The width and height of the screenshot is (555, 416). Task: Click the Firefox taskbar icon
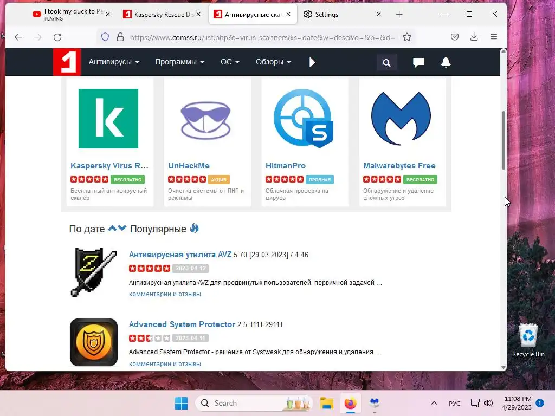tap(350, 403)
